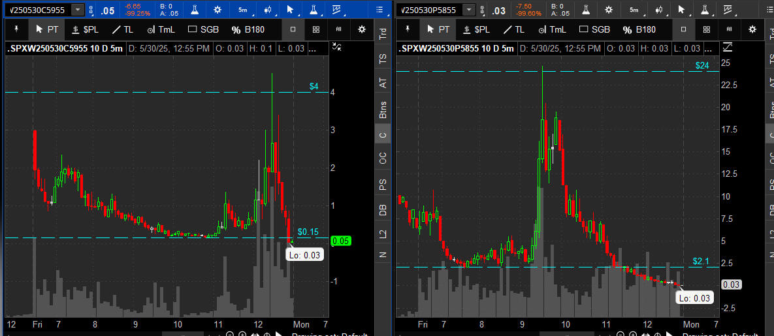The width and height of the screenshot is (774, 336).
Task: Open drawing toolbar gear settings in right chart
Action: click(x=752, y=29)
